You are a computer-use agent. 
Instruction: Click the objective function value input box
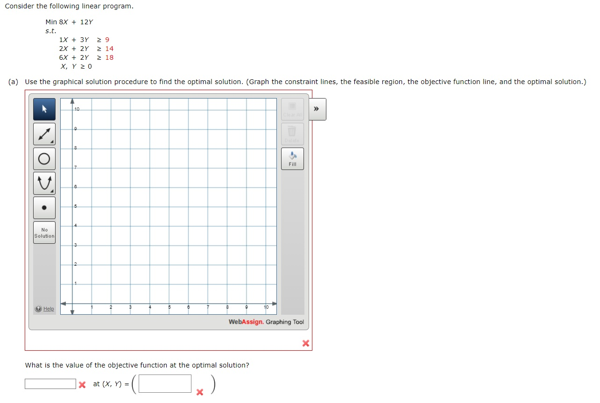pos(49,384)
